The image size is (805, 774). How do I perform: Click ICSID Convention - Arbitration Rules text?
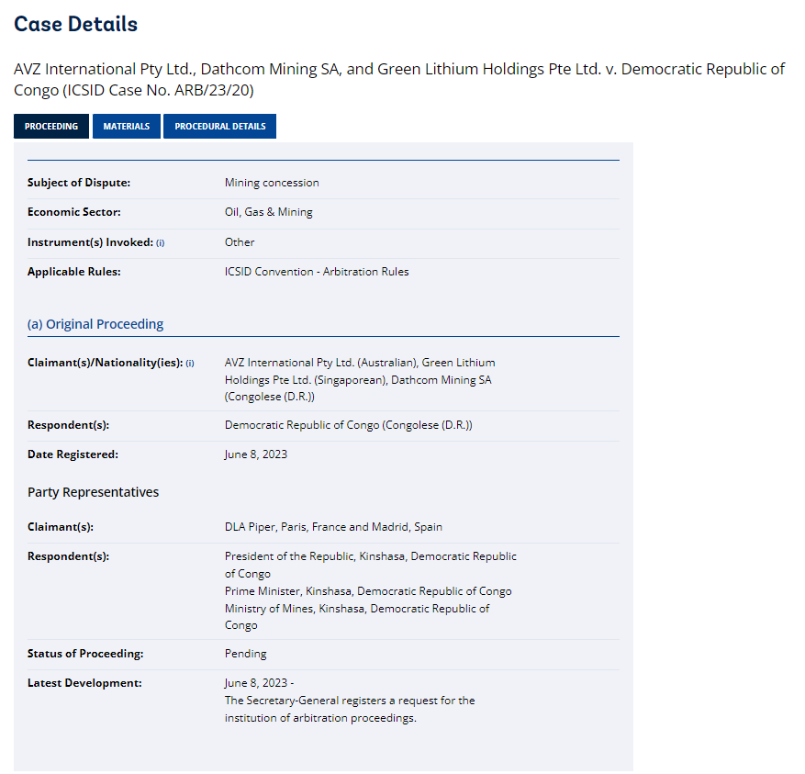(317, 272)
